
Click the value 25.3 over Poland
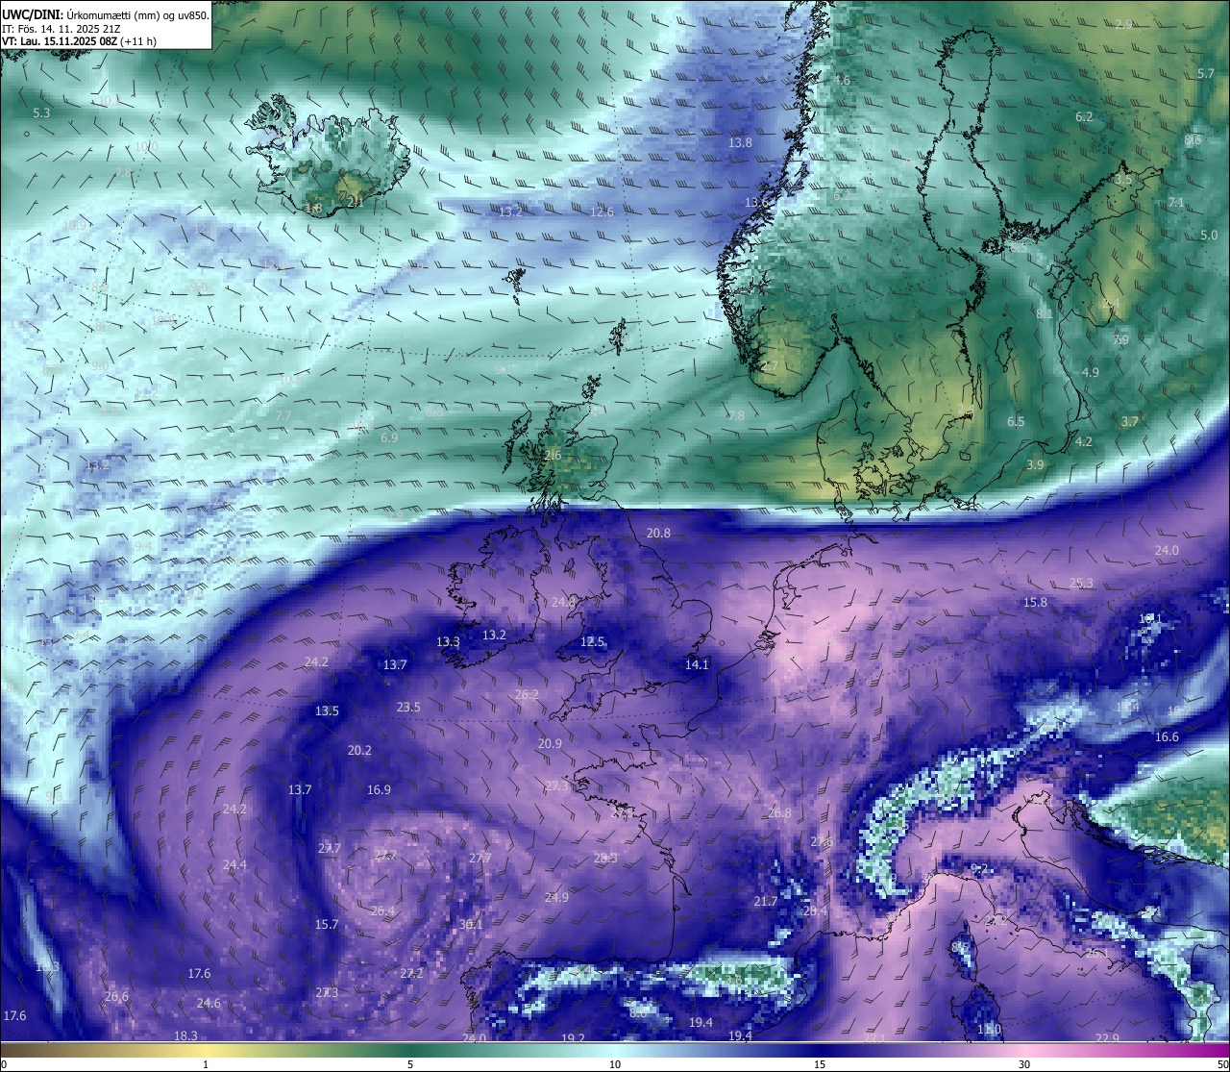pyautogui.click(x=1081, y=583)
